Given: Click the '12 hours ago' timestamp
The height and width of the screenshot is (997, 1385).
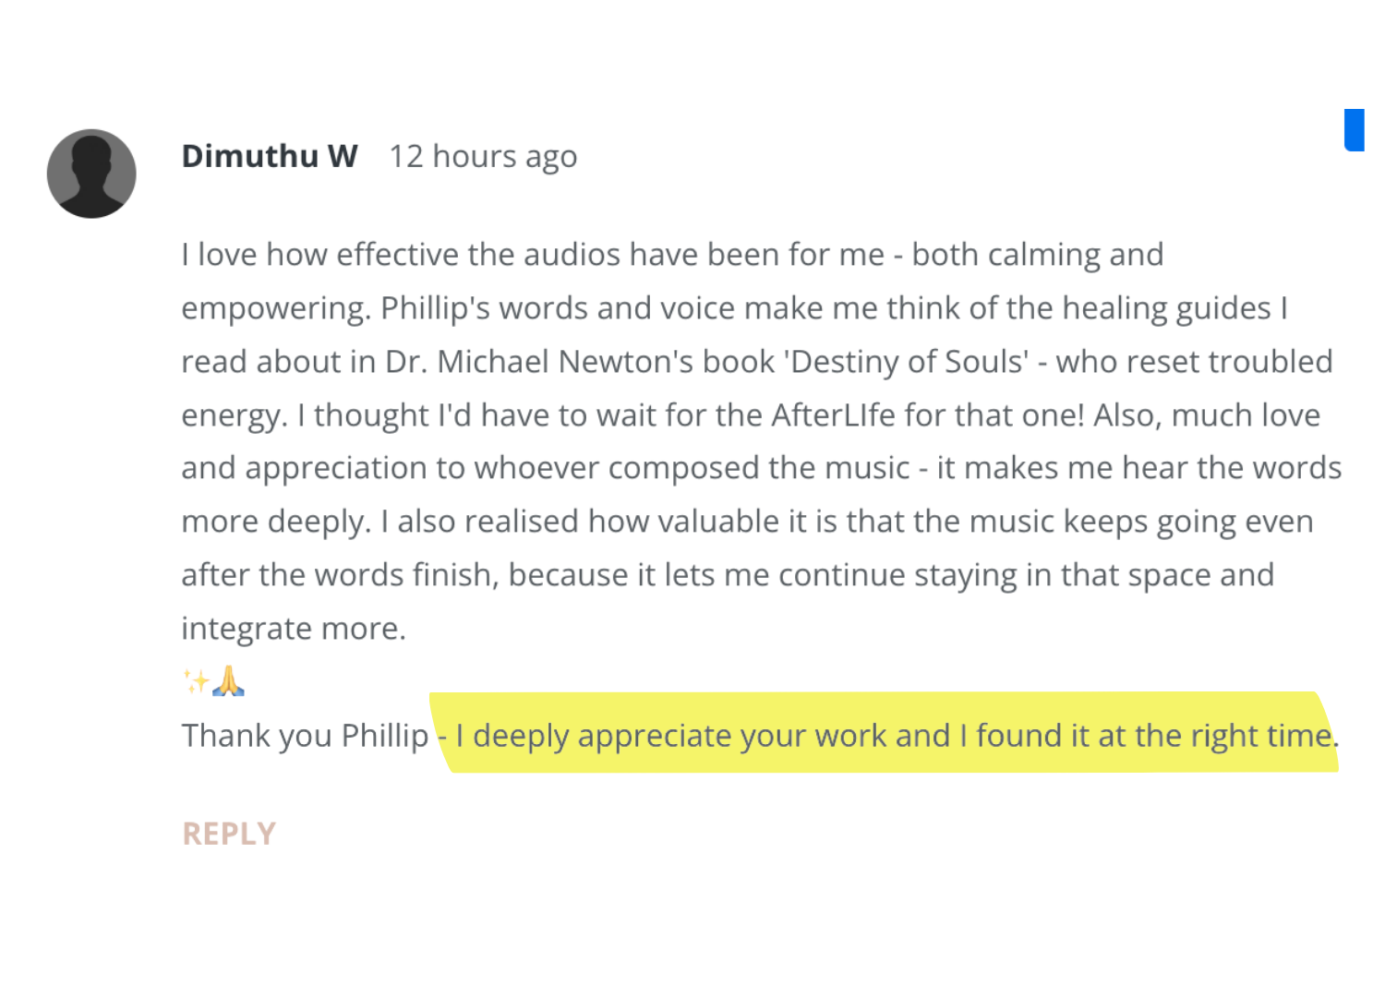Looking at the screenshot, I should pyautogui.click(x=482, y=156).
